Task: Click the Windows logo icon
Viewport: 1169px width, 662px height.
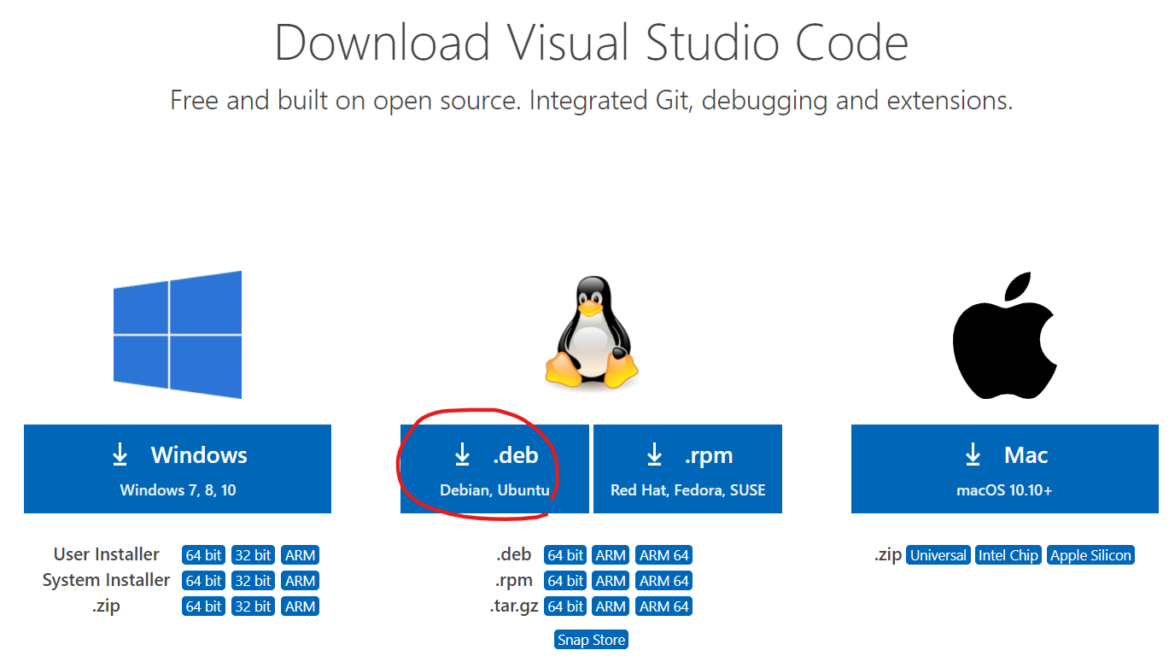Action: pos(178,335)
